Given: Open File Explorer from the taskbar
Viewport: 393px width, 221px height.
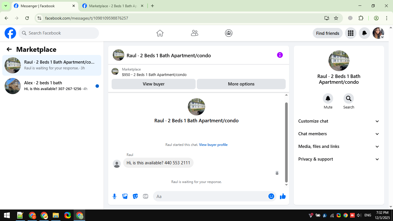Looking at the screenshot, I should 56,215.
